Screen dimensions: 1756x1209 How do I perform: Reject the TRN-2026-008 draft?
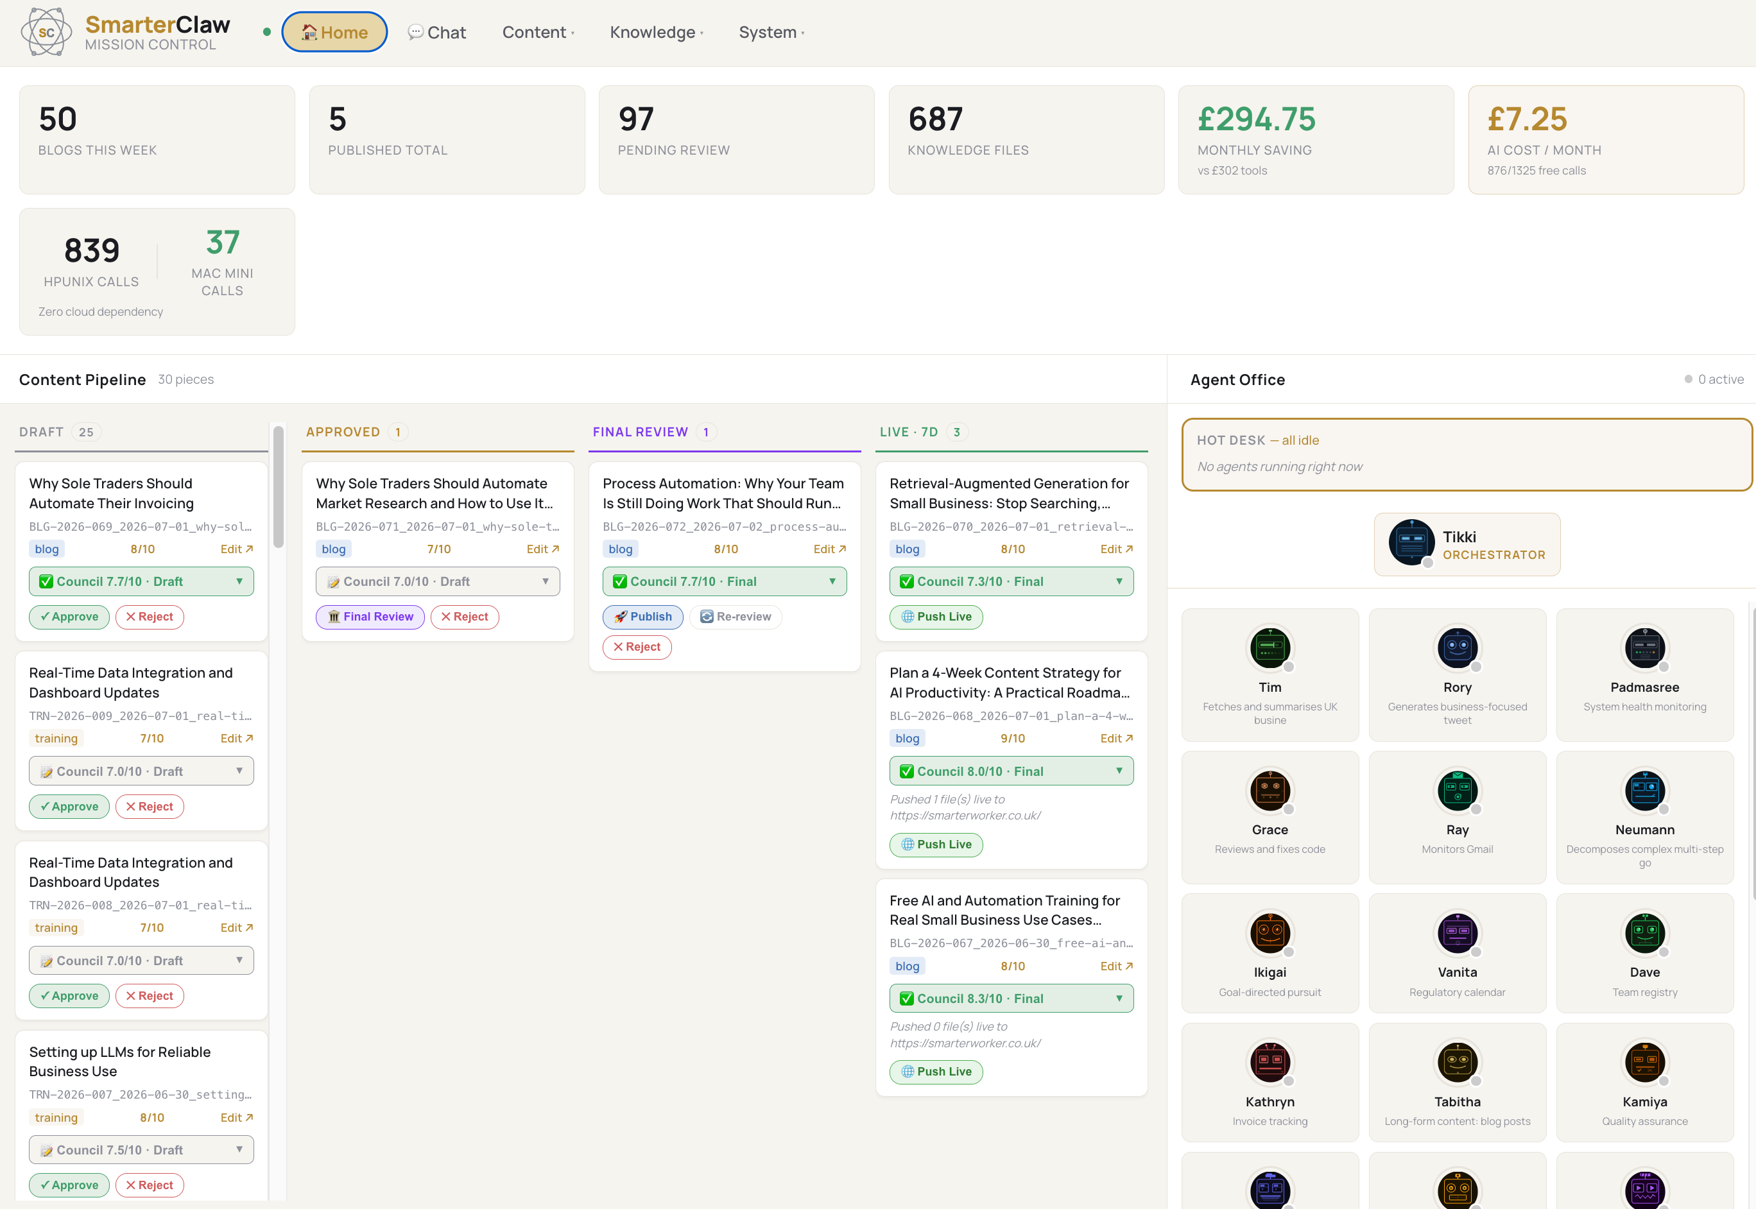click(x=150, y=996)
